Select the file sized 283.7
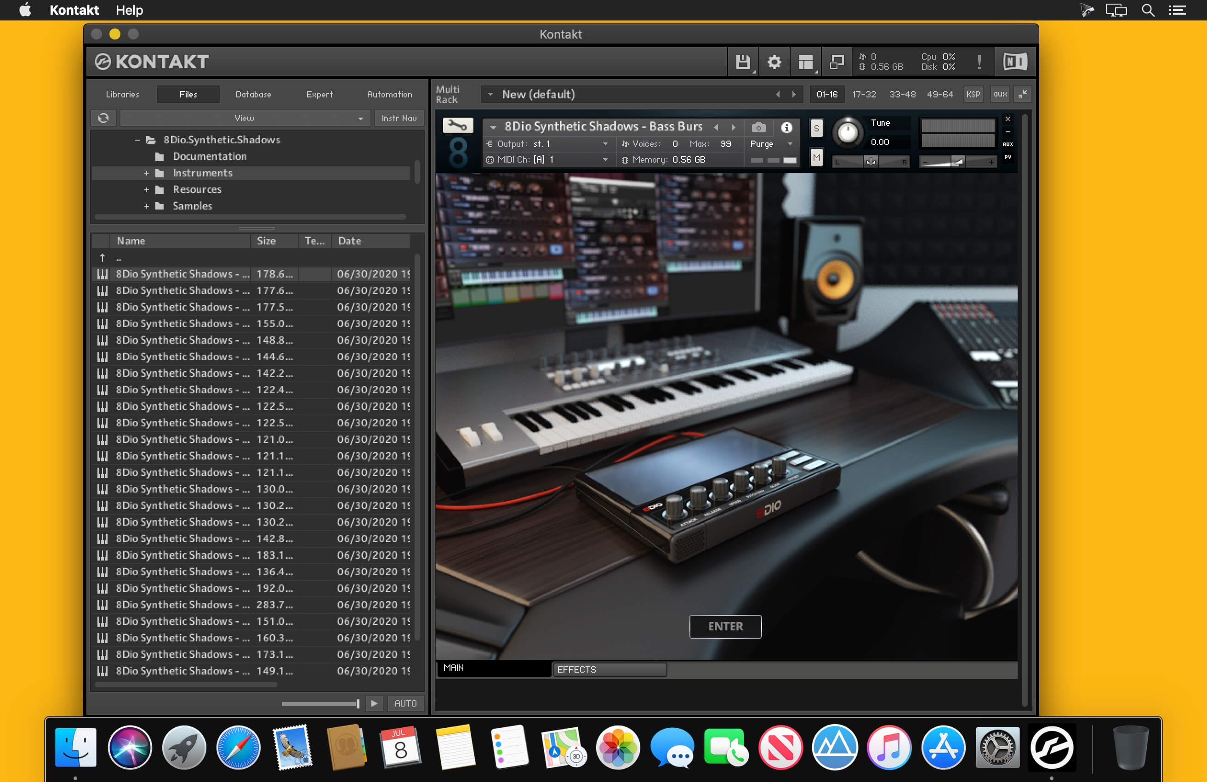This screenshot has height=782, width=1207. [x=251, y=605]
